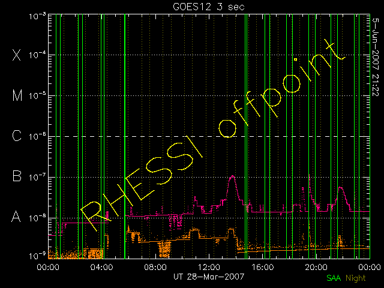
Task: Select the X flare class label
Action: [17, 55]
